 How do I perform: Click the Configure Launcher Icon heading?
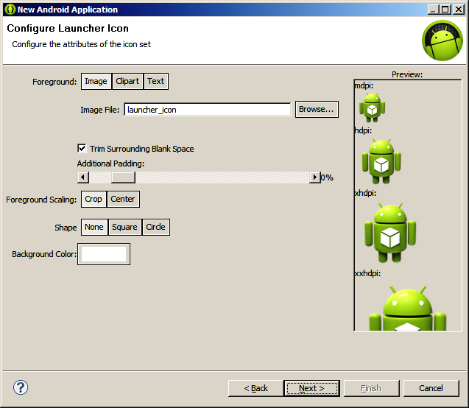[x=68, y=28]
